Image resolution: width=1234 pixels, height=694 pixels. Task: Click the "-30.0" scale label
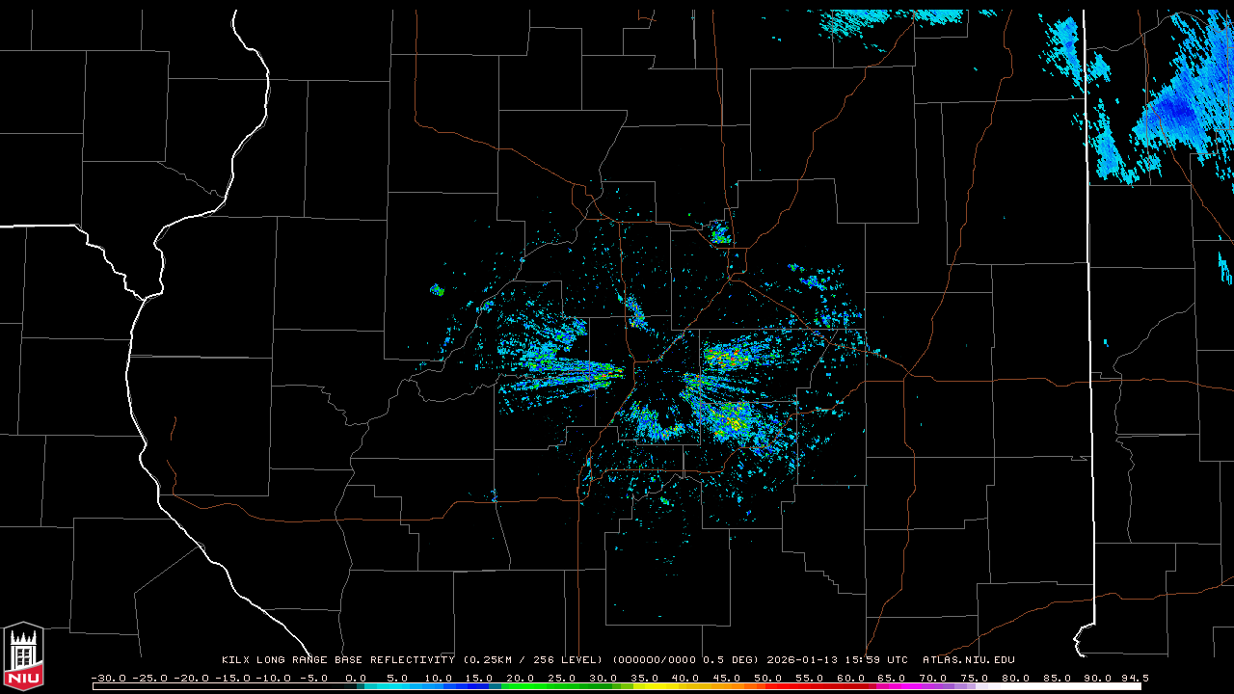108,678
